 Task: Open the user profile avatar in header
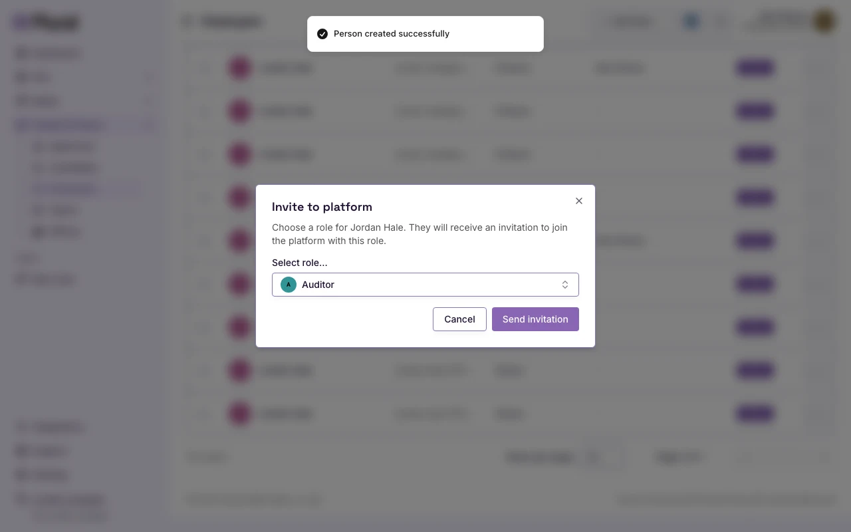pos(824,21)
